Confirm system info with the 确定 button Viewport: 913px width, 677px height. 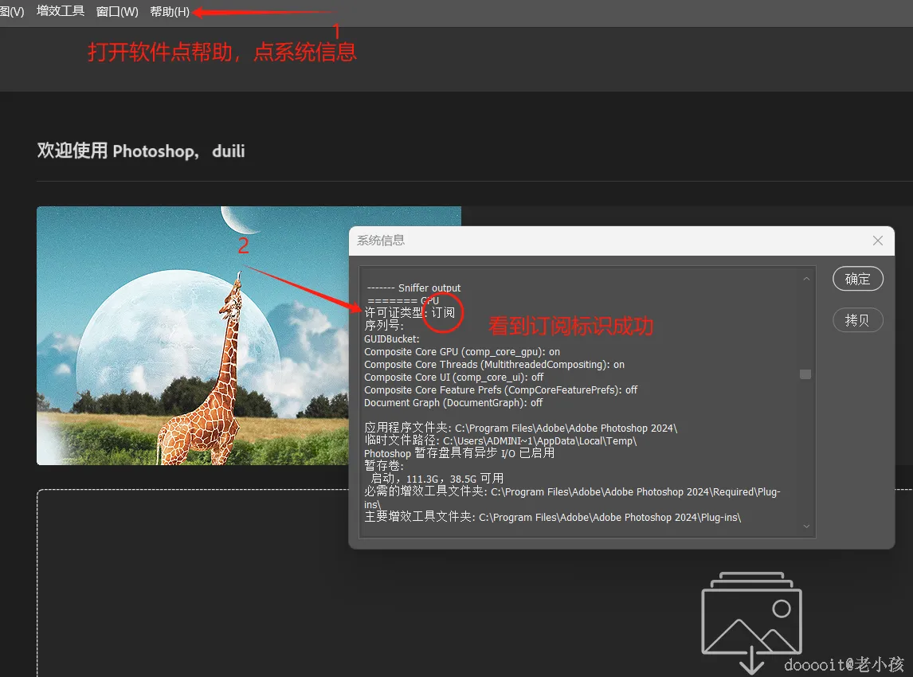[x=857, y=279]
